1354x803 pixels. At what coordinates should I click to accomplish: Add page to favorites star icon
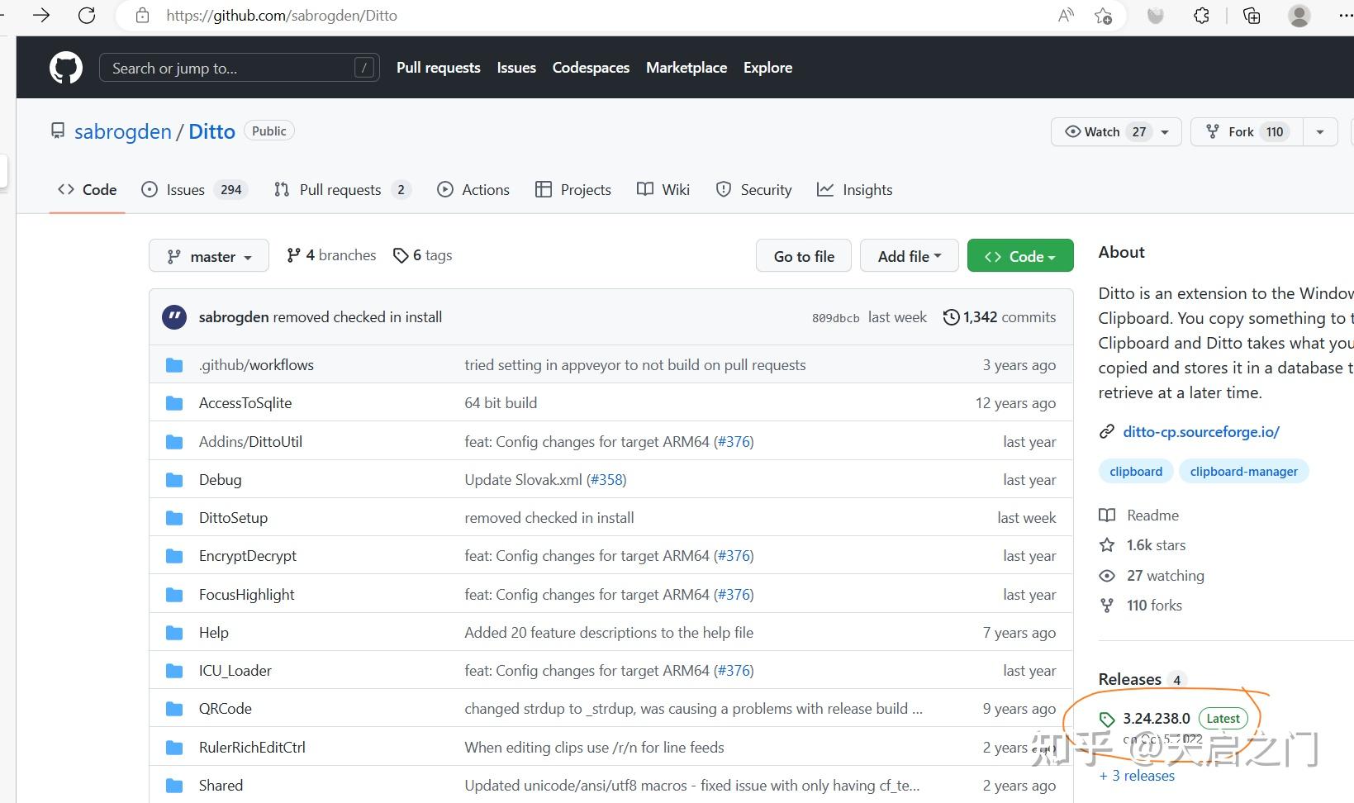[1103, 15]
